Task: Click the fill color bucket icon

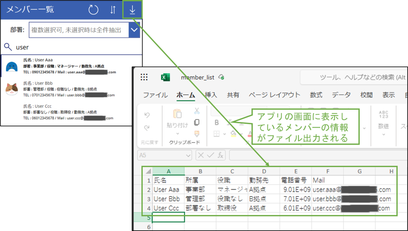Action: click(x=233, y=133)
